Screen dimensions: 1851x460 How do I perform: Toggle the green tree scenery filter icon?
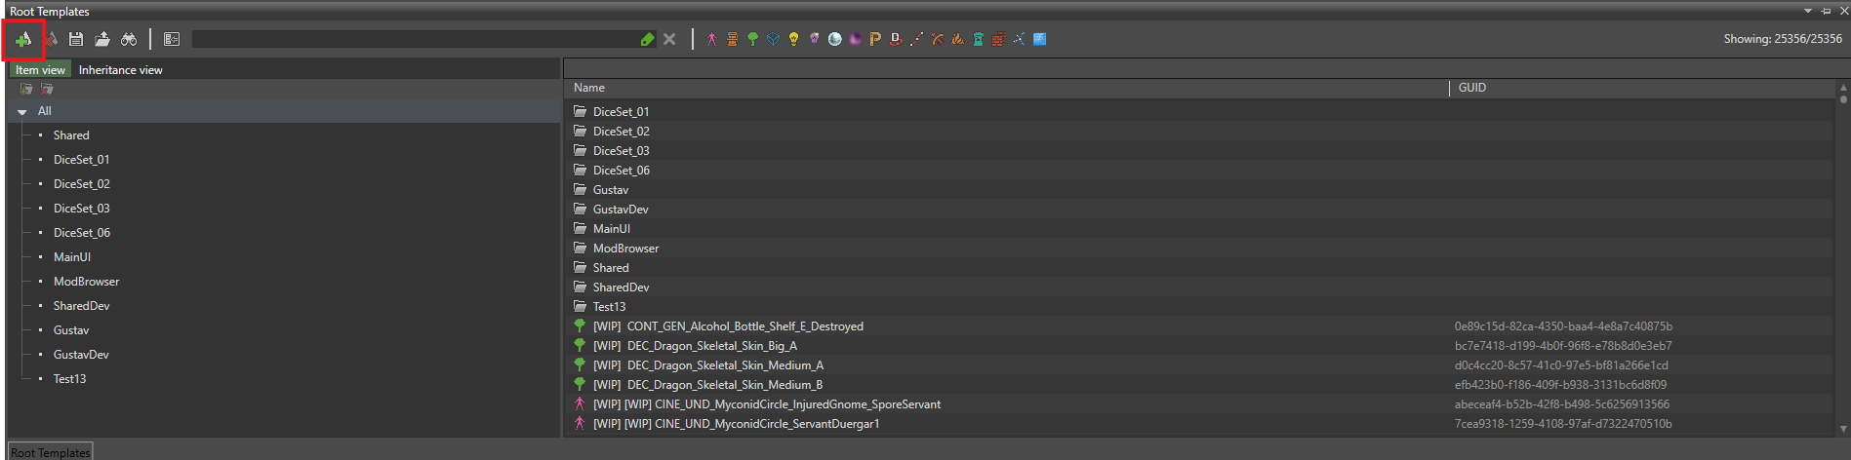coord(752,39)
